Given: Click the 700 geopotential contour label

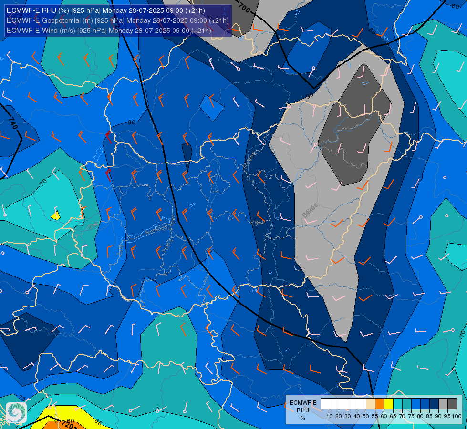Looking at the screenshot, I should point(244,7).
